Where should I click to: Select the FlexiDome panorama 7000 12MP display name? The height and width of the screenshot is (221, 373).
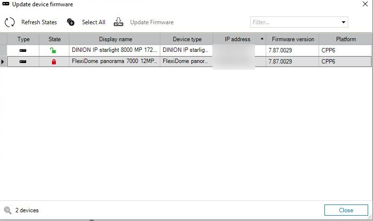click(115, 61)
